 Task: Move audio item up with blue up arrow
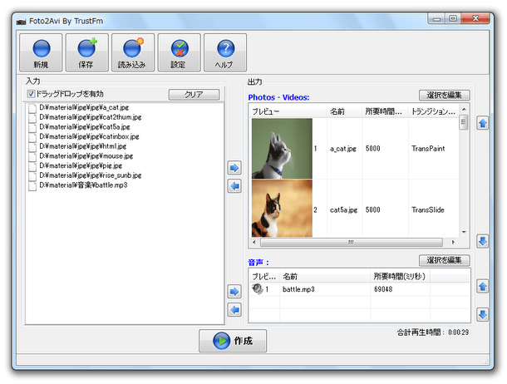click(482, 287)
